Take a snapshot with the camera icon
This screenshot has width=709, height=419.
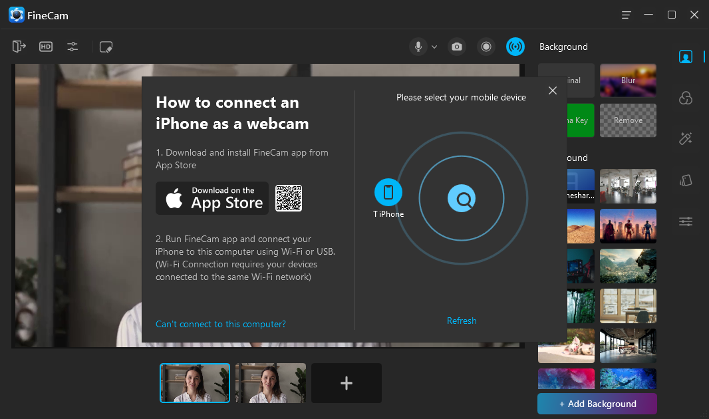[457, 47]
